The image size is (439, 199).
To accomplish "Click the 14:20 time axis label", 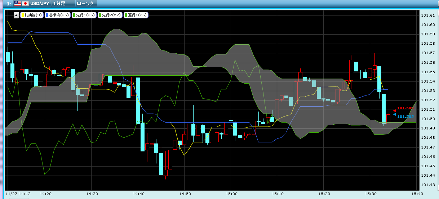I will point(46,194).
